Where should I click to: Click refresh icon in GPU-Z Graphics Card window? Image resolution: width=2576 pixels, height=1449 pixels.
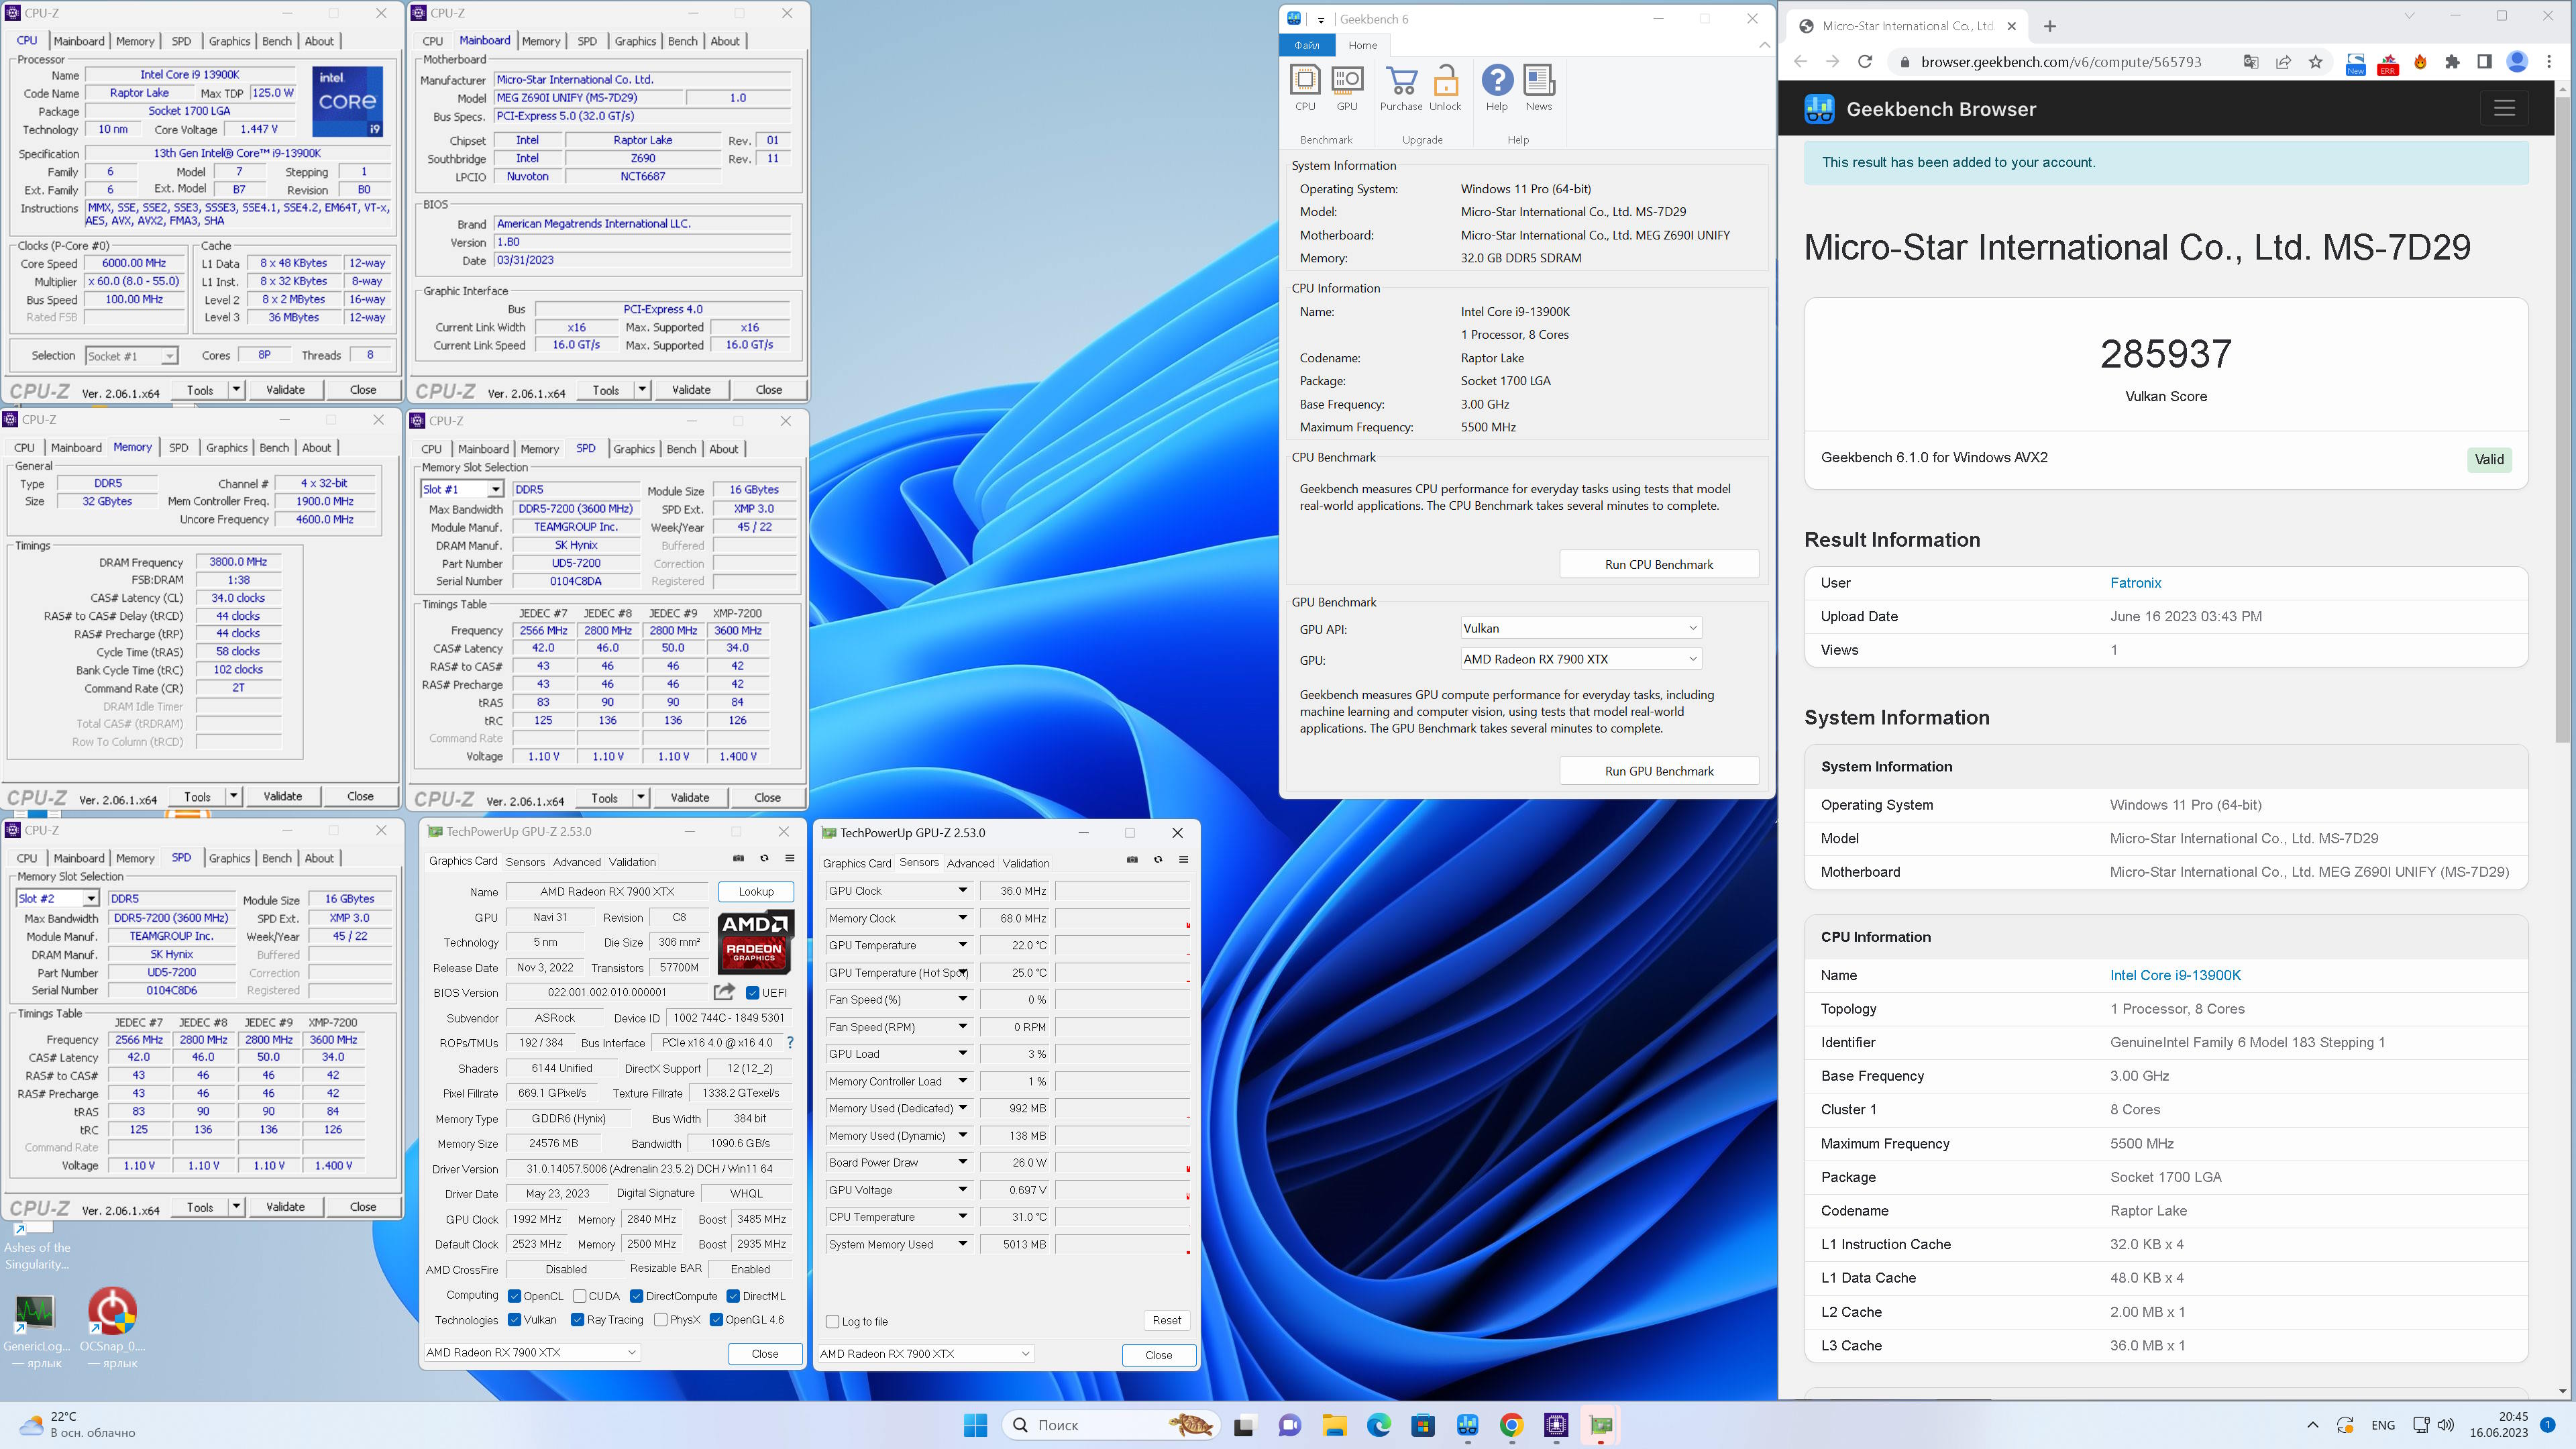(x=764, y=859)
